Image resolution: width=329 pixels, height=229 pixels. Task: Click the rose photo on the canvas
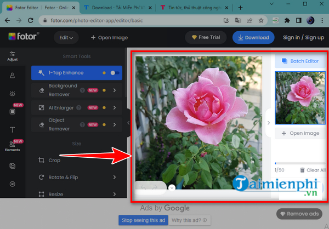[x=198, y=123]
